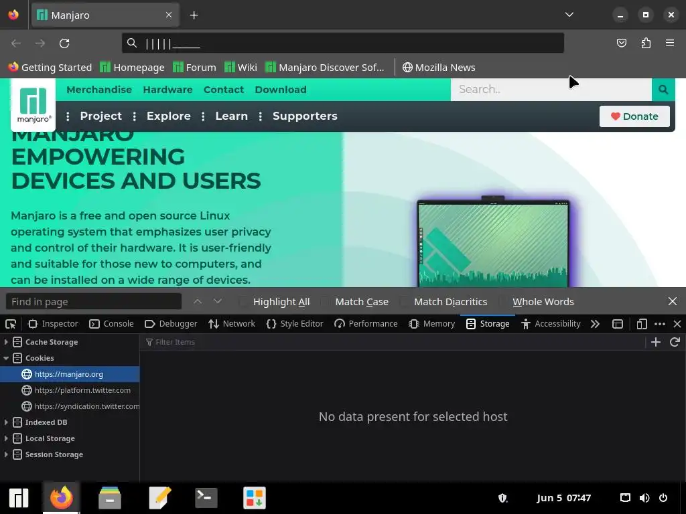Switch to the Accessibility tab
686x514 pixels.
point(551,324)
